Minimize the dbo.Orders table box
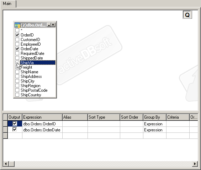 pyautogui.click(x=49, y=25)
